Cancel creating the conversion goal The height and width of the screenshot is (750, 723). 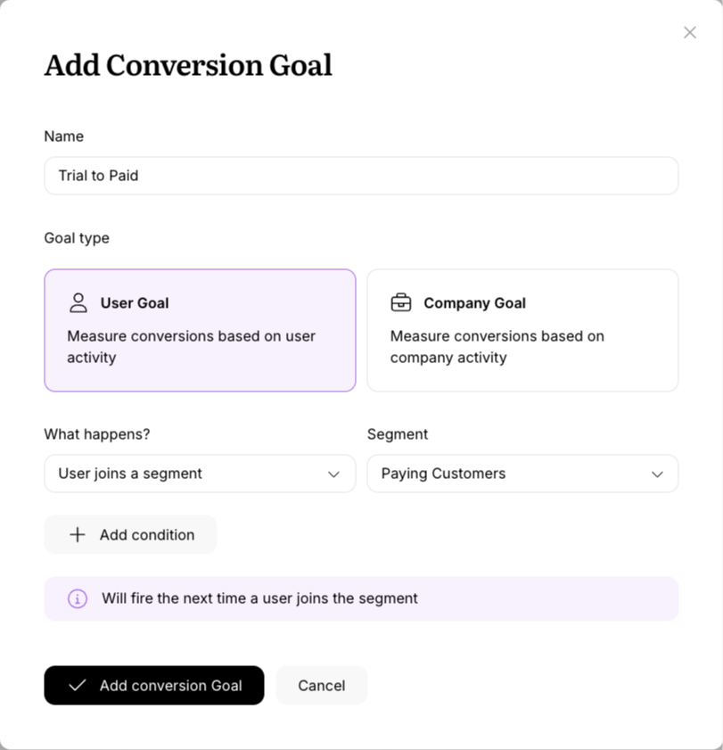coord(321,685)
